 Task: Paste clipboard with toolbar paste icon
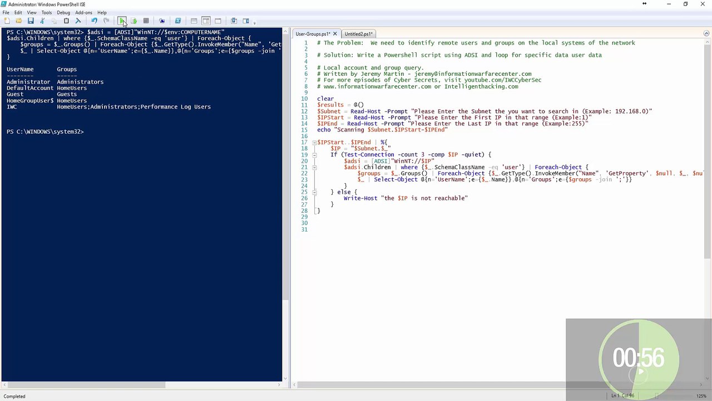pyautogui.click(x=66, y=21)
